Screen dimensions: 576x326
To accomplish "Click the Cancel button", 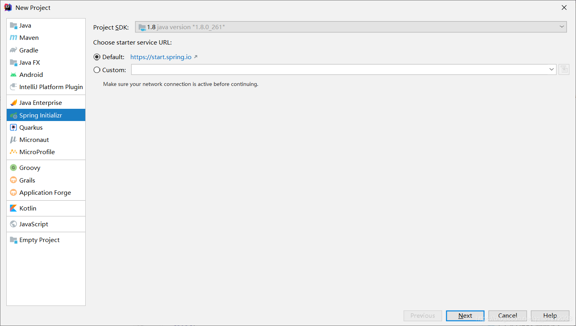I will tap(508, 316).
